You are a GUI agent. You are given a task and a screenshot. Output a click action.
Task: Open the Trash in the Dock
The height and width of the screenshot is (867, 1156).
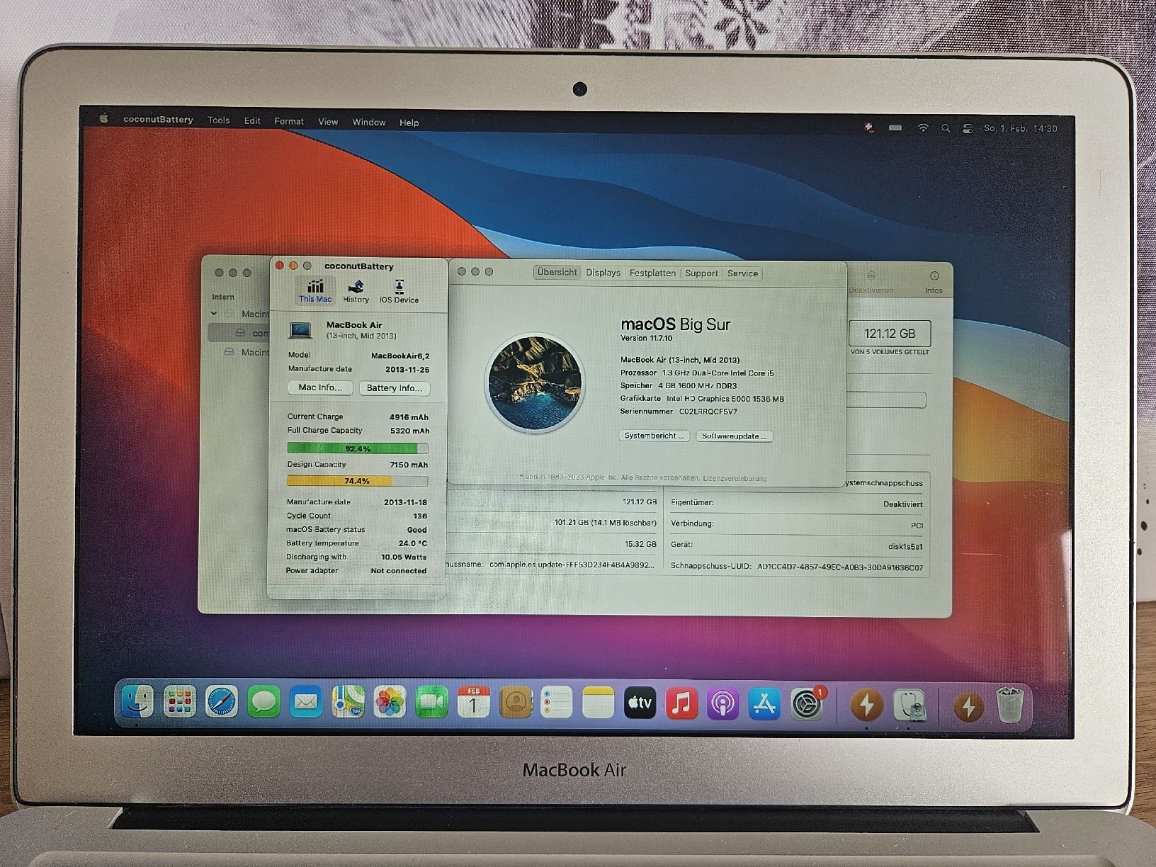(1009, 705)
